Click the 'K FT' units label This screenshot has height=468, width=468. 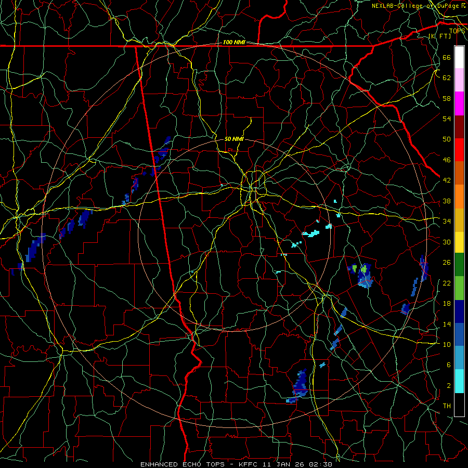[x=439, y=36]
